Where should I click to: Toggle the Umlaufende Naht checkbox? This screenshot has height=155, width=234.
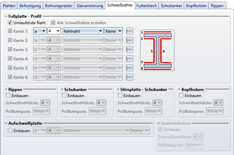pyautogui.click(x=10, y=22)
